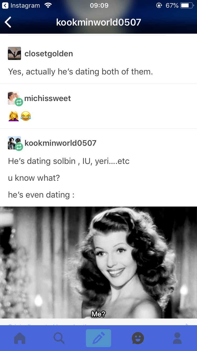Viewport: 197px width, 351px height.
Task: Return to Instagram via the status bar breadcrumb
Action: click(21, 6)
